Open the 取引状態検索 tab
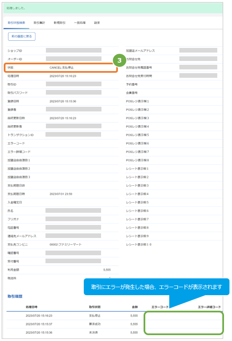This screenshot has width=232, height=341. point(16,23)
